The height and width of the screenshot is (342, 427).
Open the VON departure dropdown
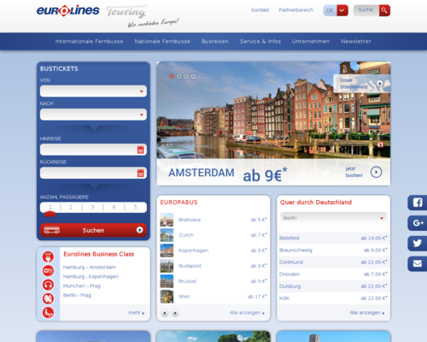(93, 91)
